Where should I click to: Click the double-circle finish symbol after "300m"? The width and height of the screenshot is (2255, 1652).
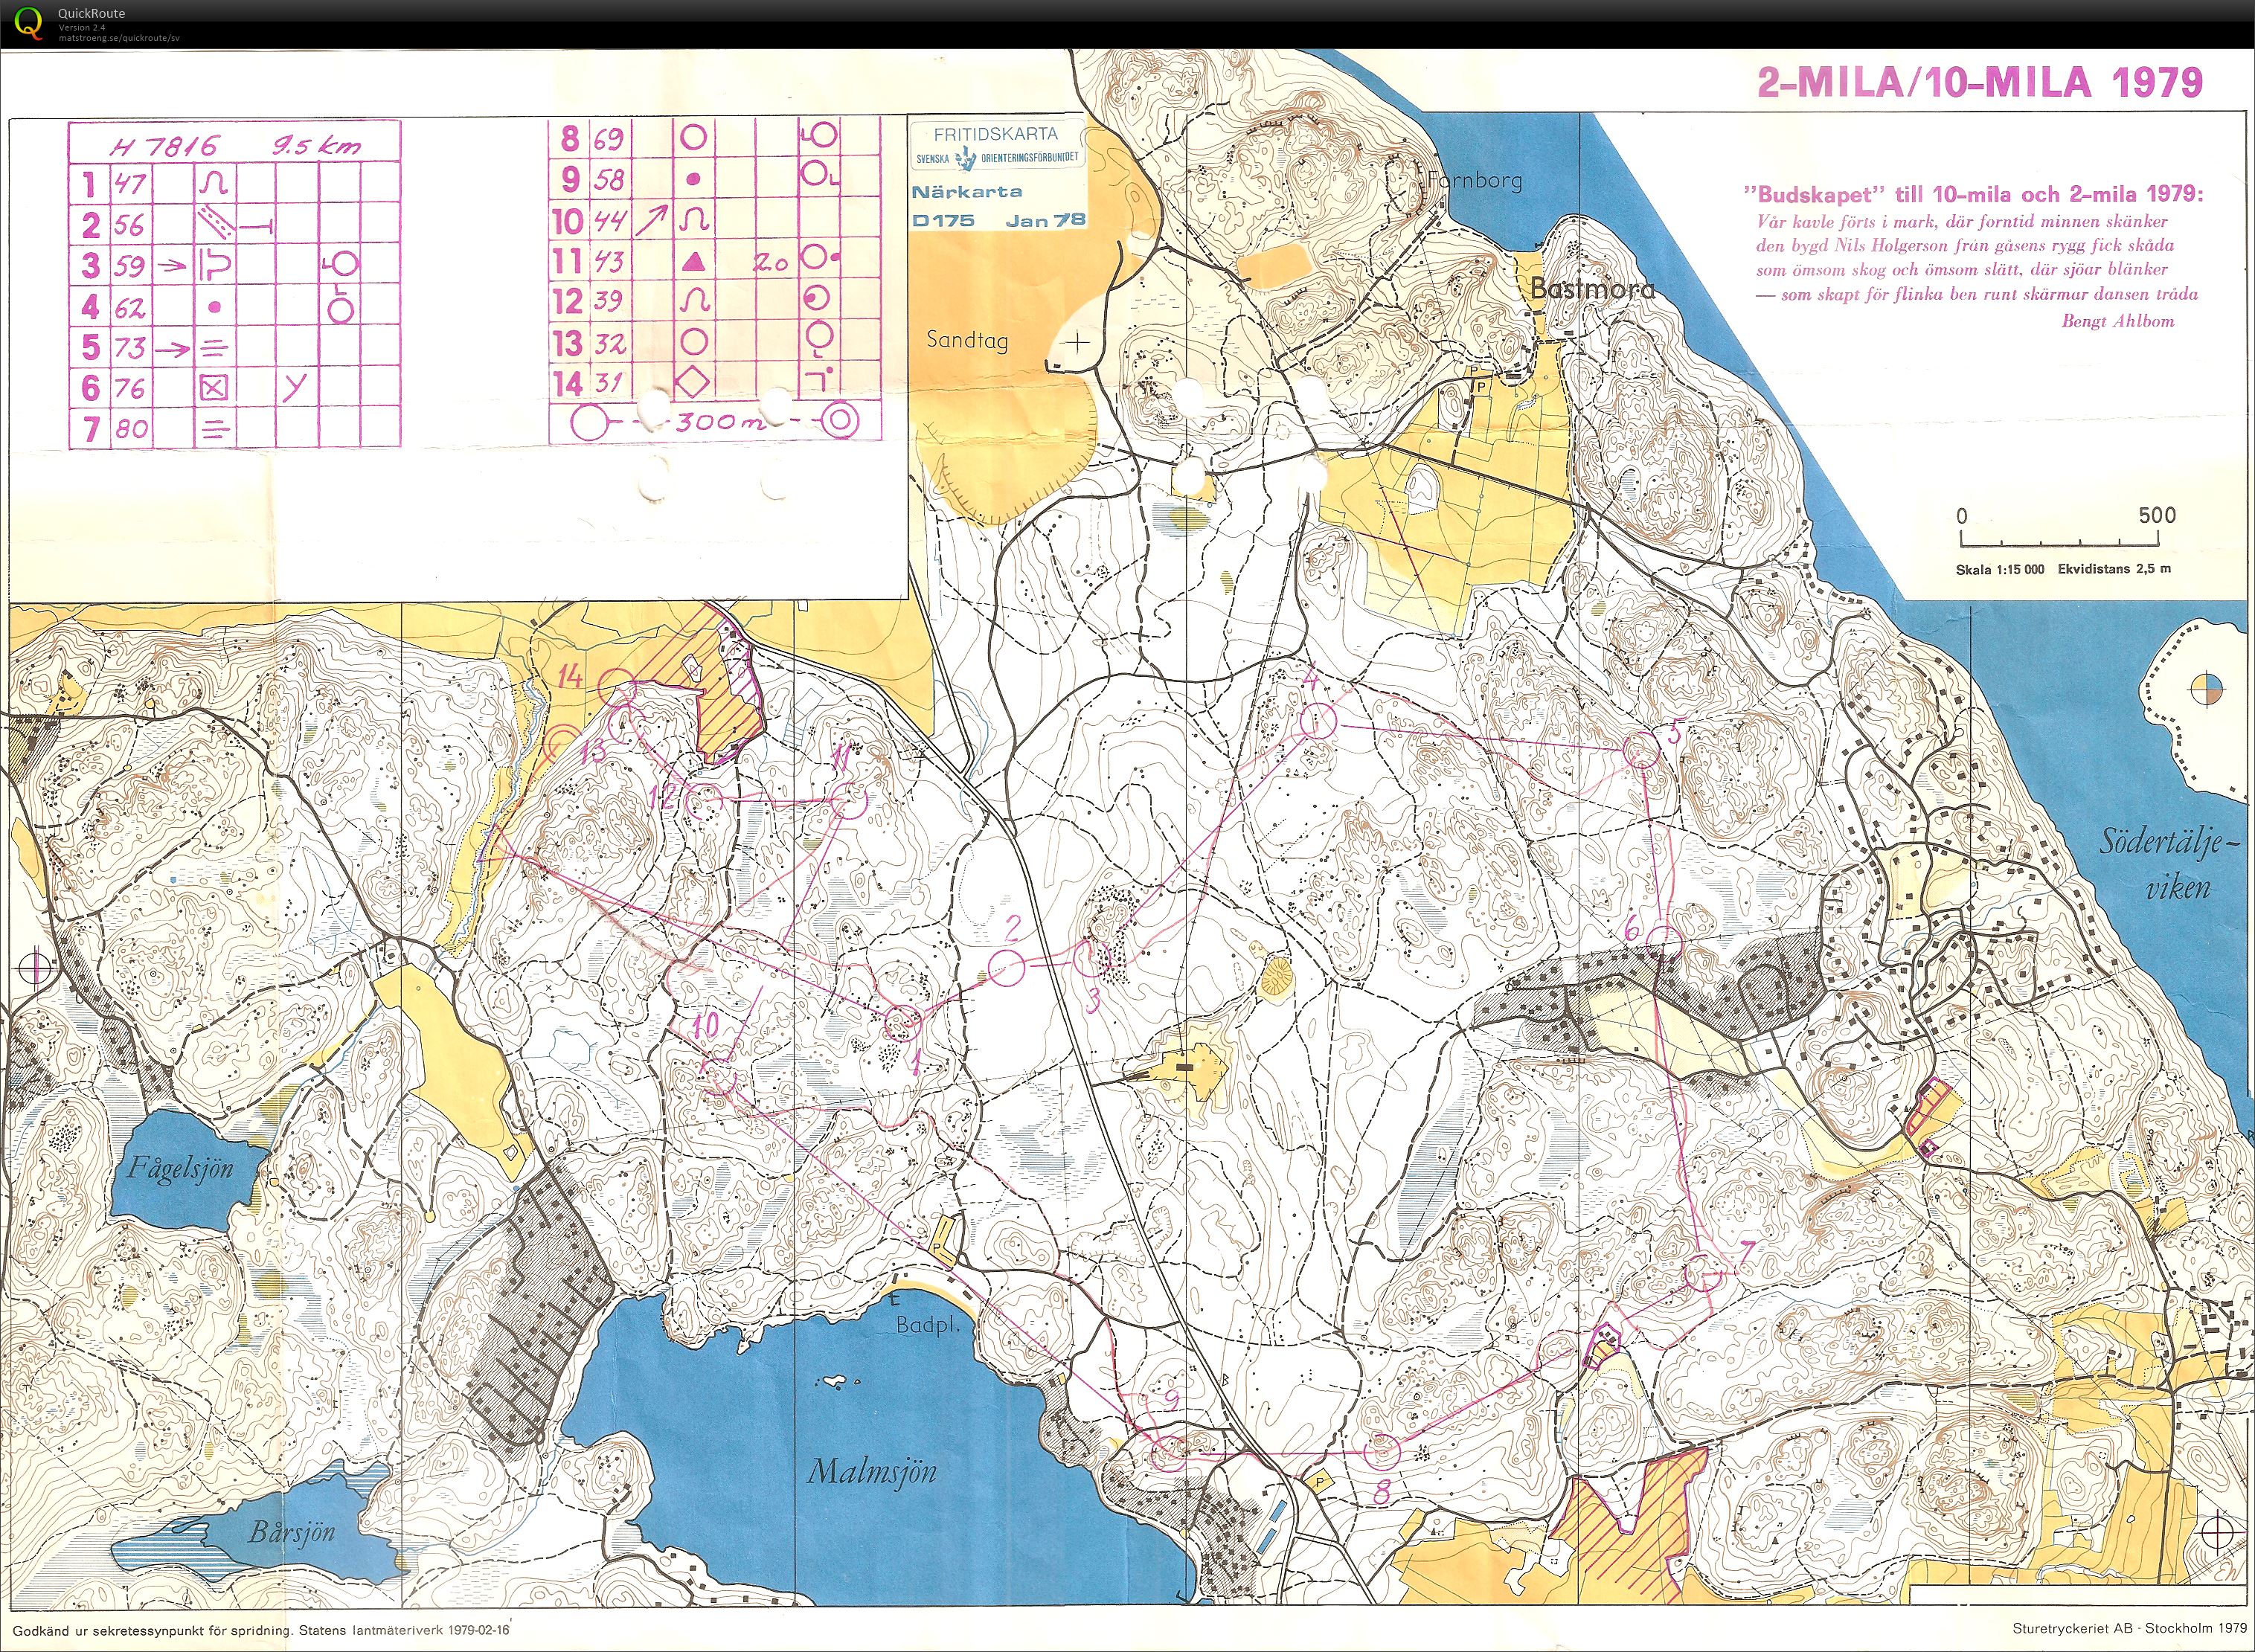[840, 421]
